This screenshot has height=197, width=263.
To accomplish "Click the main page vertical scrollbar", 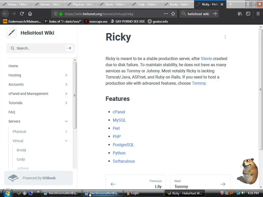I will point(261,90).
